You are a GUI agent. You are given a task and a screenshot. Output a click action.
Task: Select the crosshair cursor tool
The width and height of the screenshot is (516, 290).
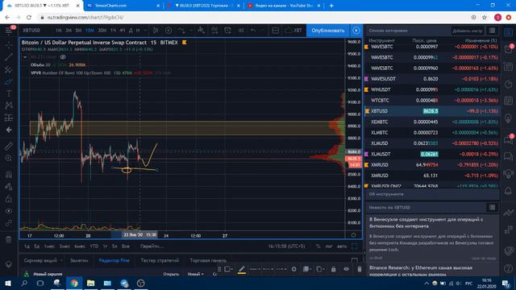9,44
